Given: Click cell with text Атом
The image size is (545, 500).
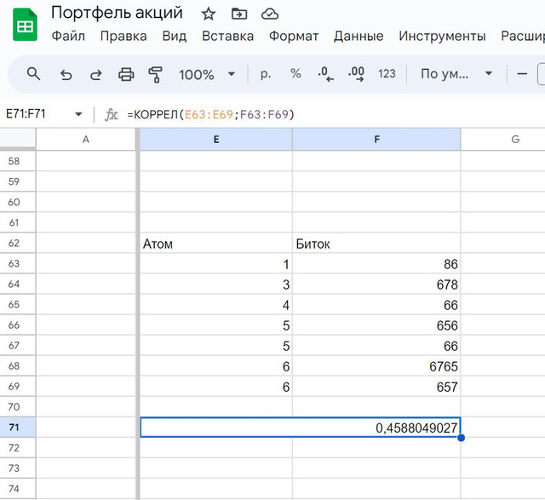Looking at the screenshot, I should pos(215,243).
